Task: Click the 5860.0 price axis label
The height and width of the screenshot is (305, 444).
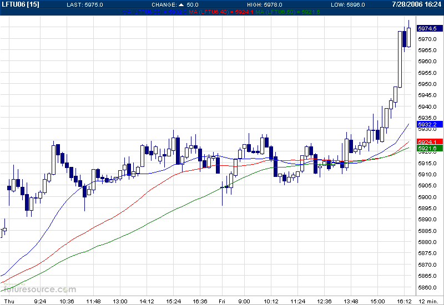Action: (x=427, y=287)
